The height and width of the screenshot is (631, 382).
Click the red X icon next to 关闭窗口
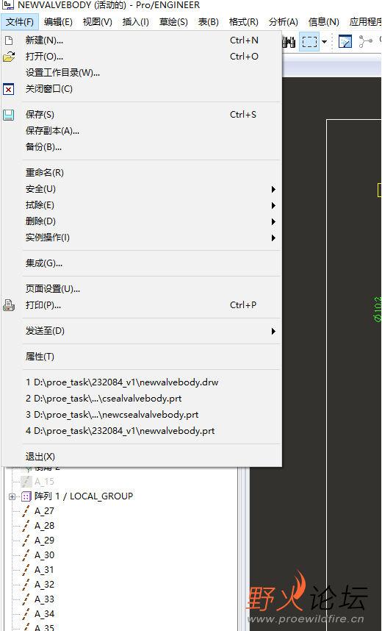click(8, 89)
